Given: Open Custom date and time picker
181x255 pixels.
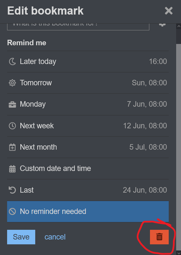Looking at the screenshot, I should coord(88,169).
